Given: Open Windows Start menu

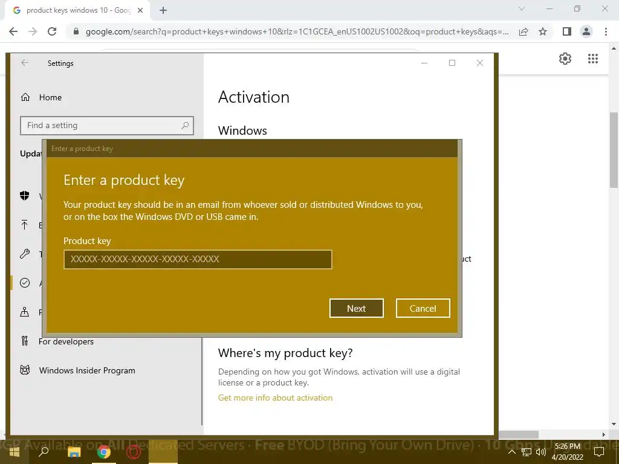Looking at the screenshot, I should [x=15, y=452].
